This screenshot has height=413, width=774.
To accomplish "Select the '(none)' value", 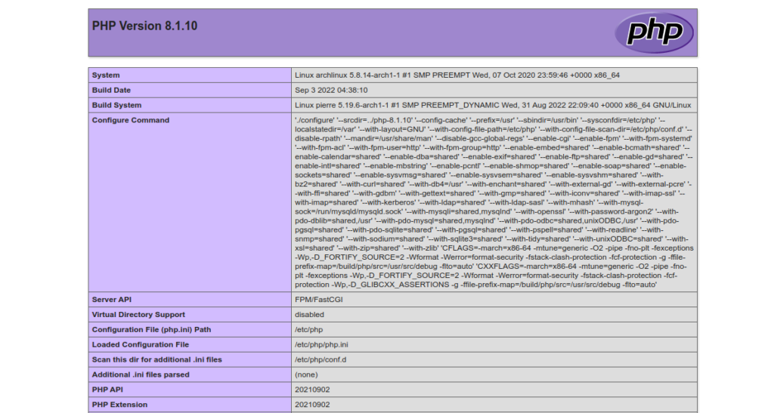I will click(306, 374).
